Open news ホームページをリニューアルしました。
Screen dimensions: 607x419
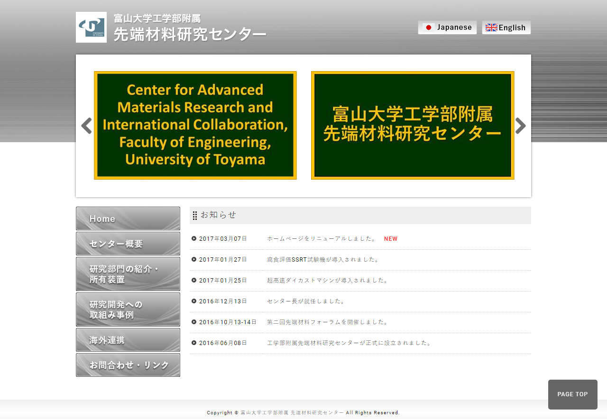tap(322, 239)
